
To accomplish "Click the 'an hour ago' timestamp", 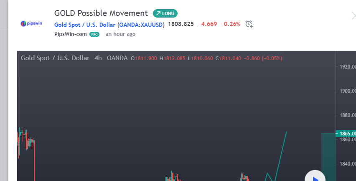I will [120, 34].
